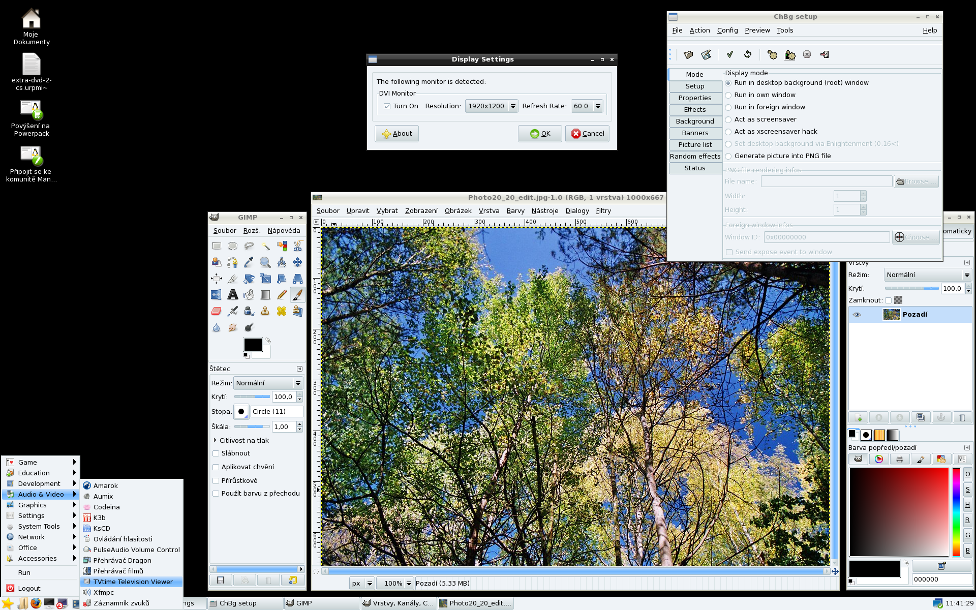Click Cancel in Display Settings dialog
976x610 pixels.
(x=587, y=134)
